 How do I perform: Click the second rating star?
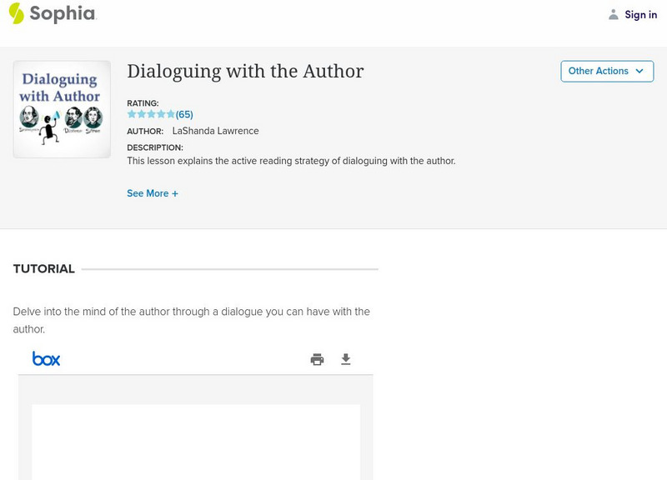coord(141,114)
